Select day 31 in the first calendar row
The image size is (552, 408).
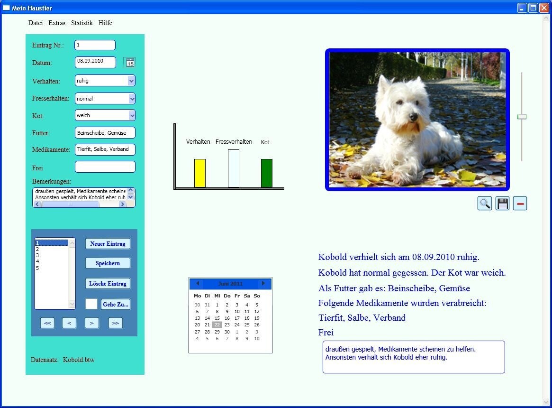(x=208, y=305)
